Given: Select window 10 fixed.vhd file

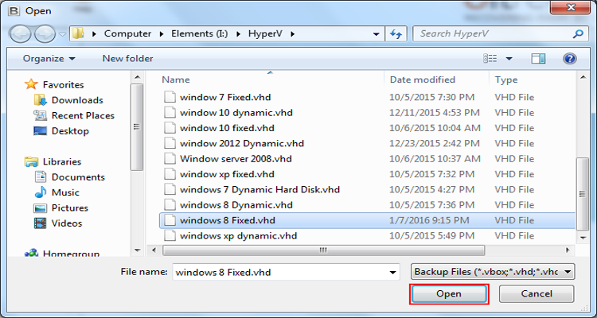Looking at the screenshot, I should [x=227, y=128].
